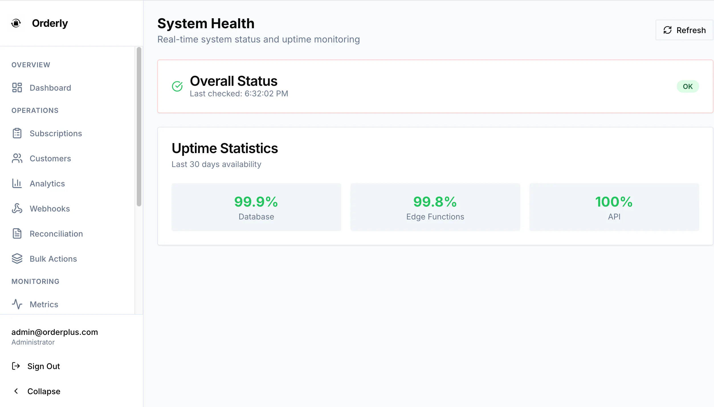Click the Metrics activity icon

tap(17, 304)
